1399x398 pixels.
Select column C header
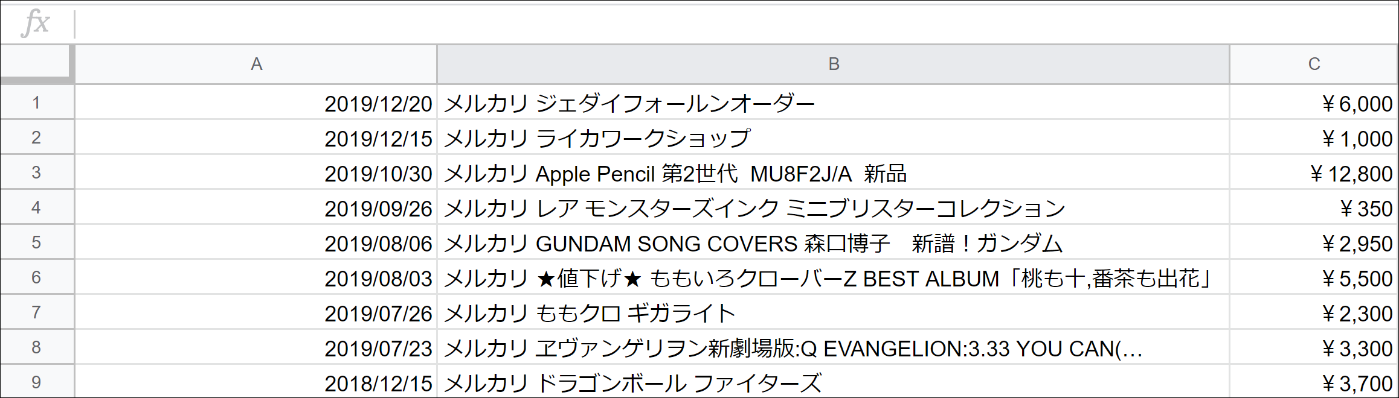(x=1314, y=64)
